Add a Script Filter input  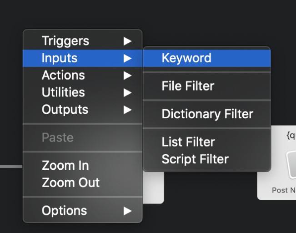[195, 159]
